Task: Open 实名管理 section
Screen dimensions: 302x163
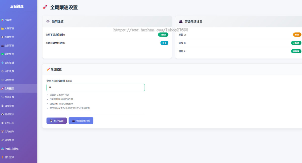Action: click(19, 54)
